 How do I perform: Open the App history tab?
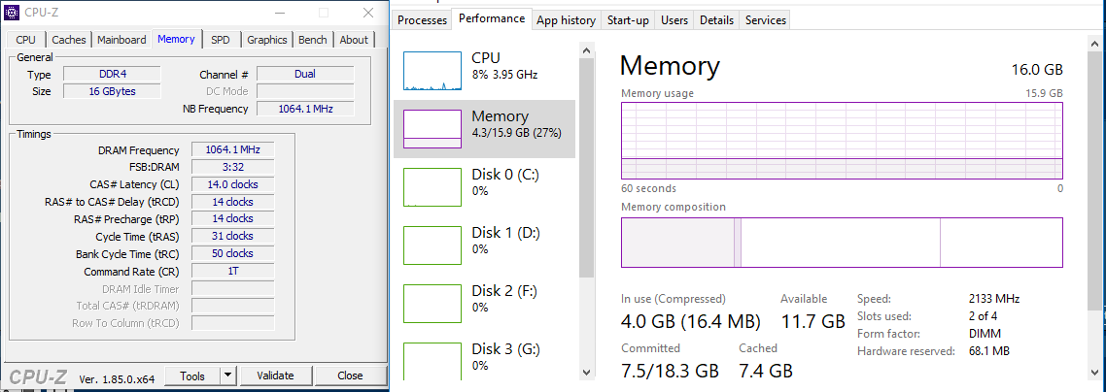click(x=566, y=20)
